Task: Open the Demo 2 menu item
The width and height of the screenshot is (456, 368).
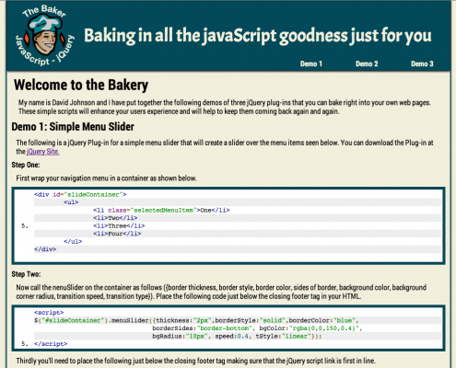Action: (367, 63)
